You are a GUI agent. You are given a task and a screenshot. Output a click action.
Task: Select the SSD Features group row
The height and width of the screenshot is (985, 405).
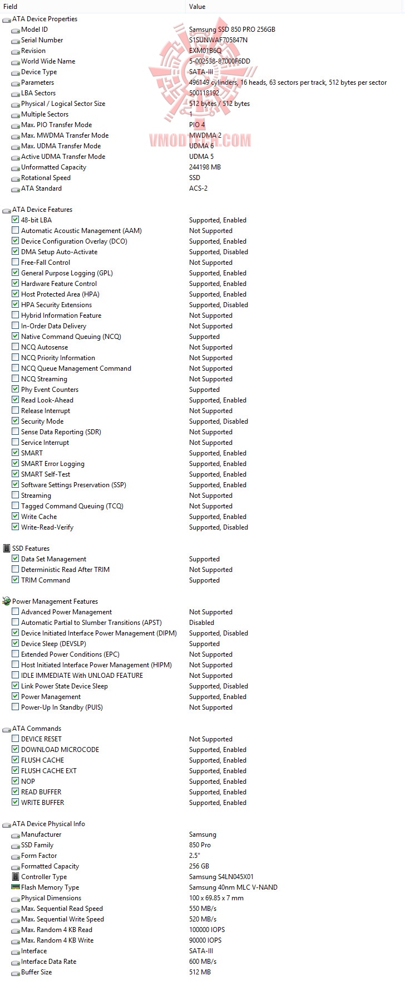point(202,549)
